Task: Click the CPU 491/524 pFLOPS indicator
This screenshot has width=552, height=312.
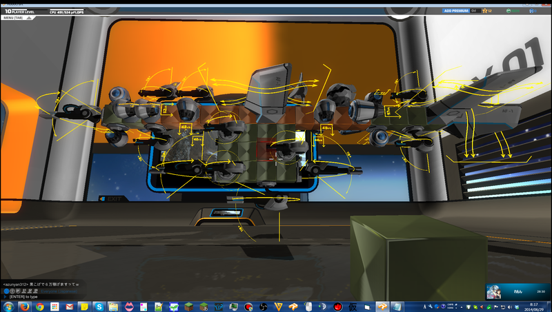Action: [x=66, y=12]
